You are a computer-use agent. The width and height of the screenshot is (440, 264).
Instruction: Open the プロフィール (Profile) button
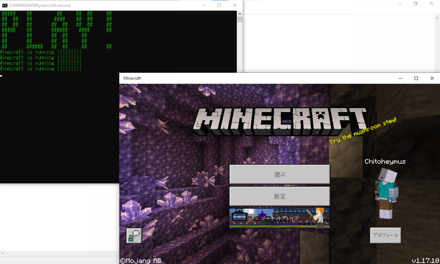point(385,235)
